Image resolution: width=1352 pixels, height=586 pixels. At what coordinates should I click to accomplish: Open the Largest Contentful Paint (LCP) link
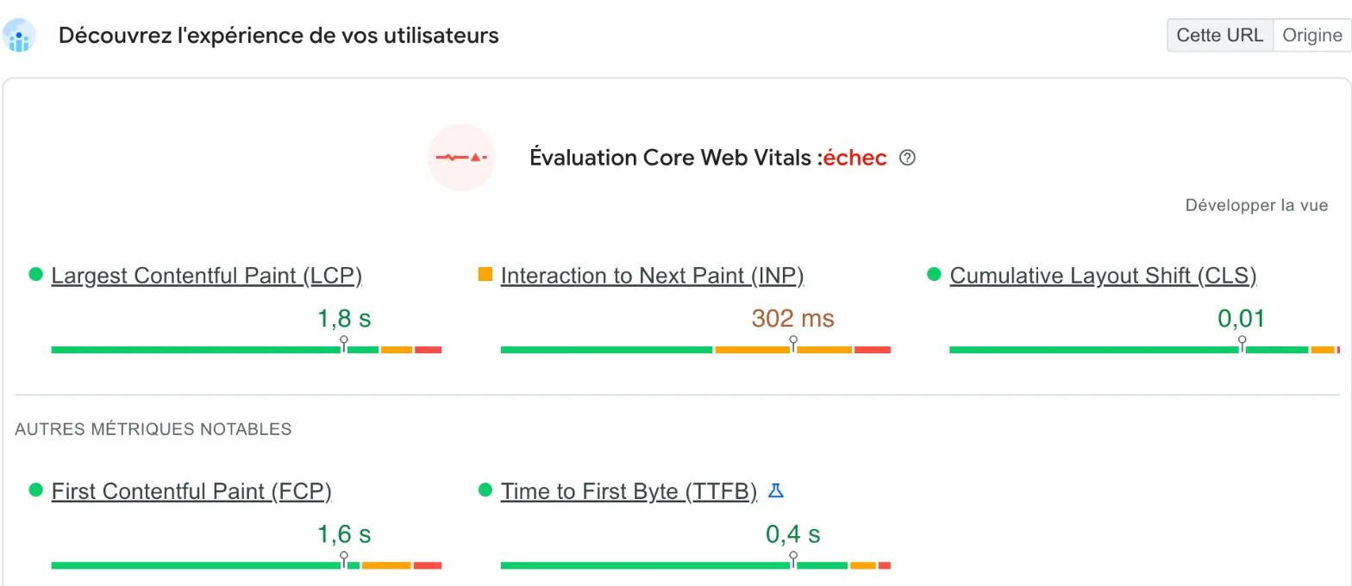[207, 276]
